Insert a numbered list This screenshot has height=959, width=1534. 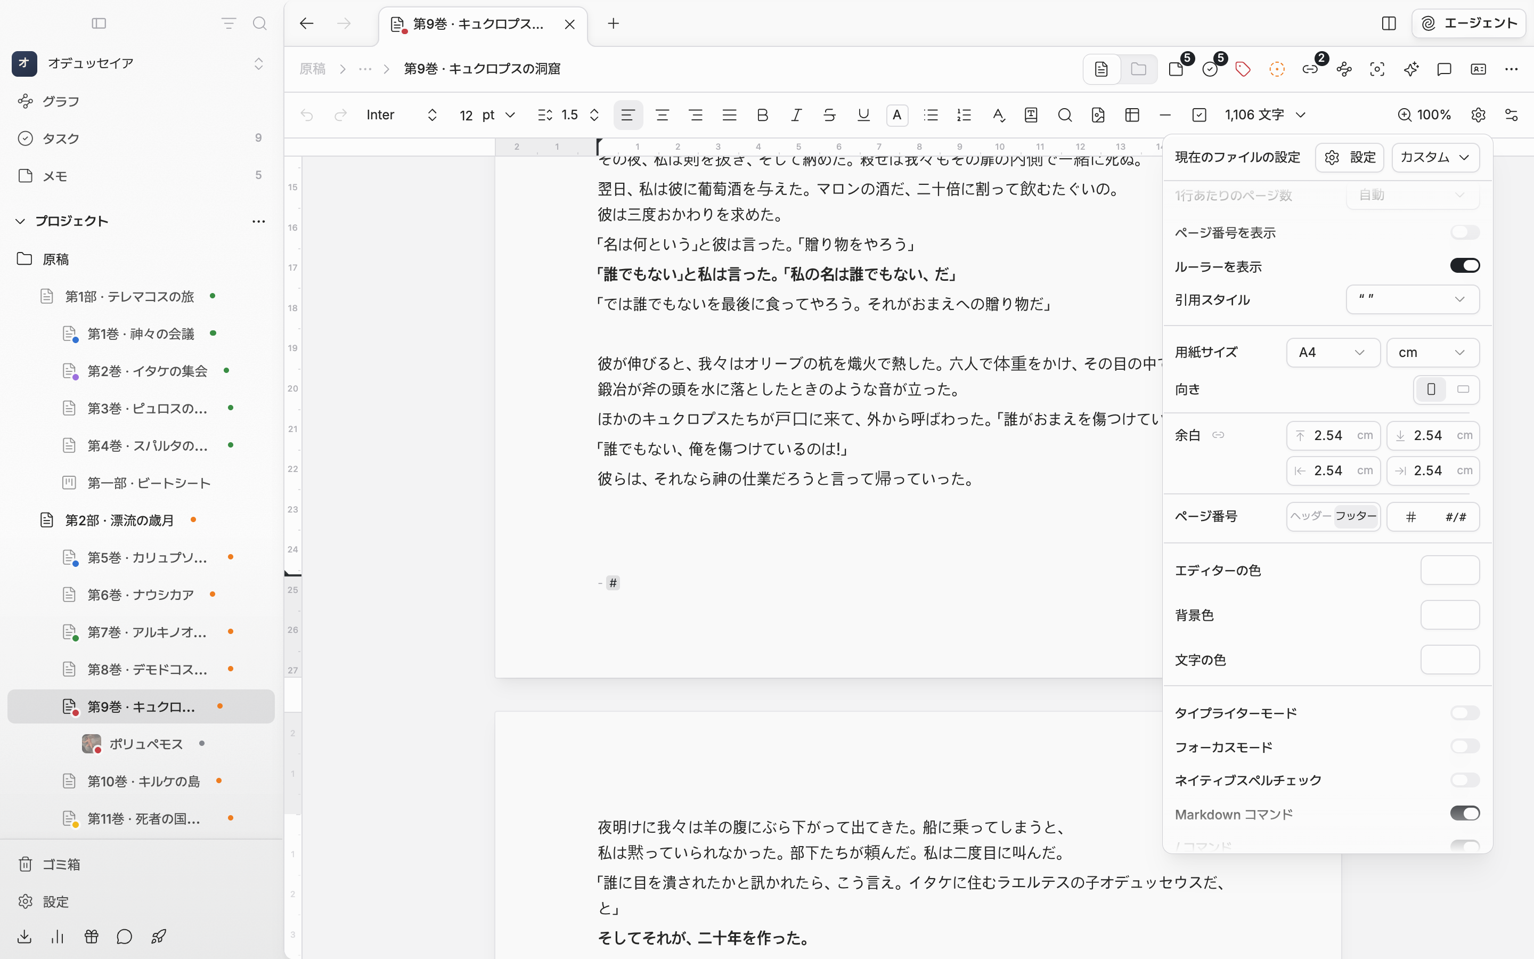tap(964, 115)
